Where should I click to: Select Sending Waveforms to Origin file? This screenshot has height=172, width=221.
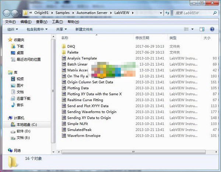coord(92,112)
